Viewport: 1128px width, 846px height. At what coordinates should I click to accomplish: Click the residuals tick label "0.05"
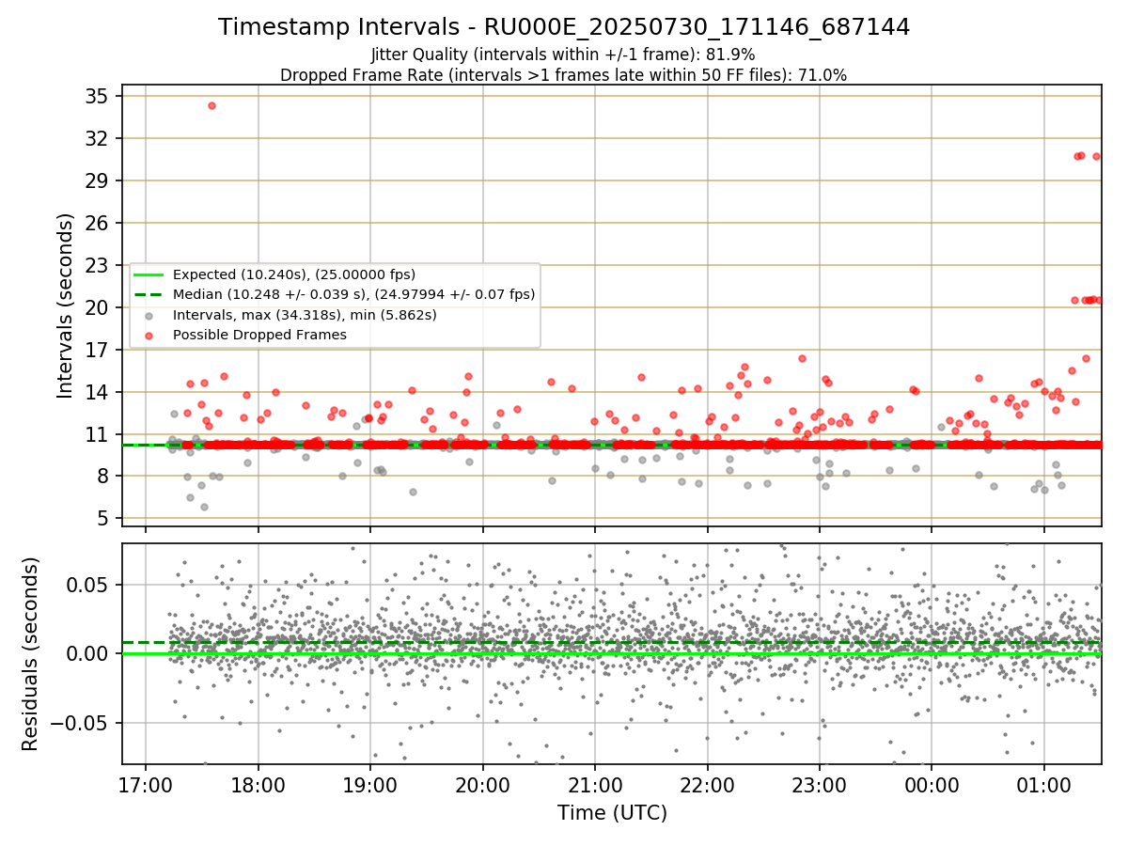88,584
